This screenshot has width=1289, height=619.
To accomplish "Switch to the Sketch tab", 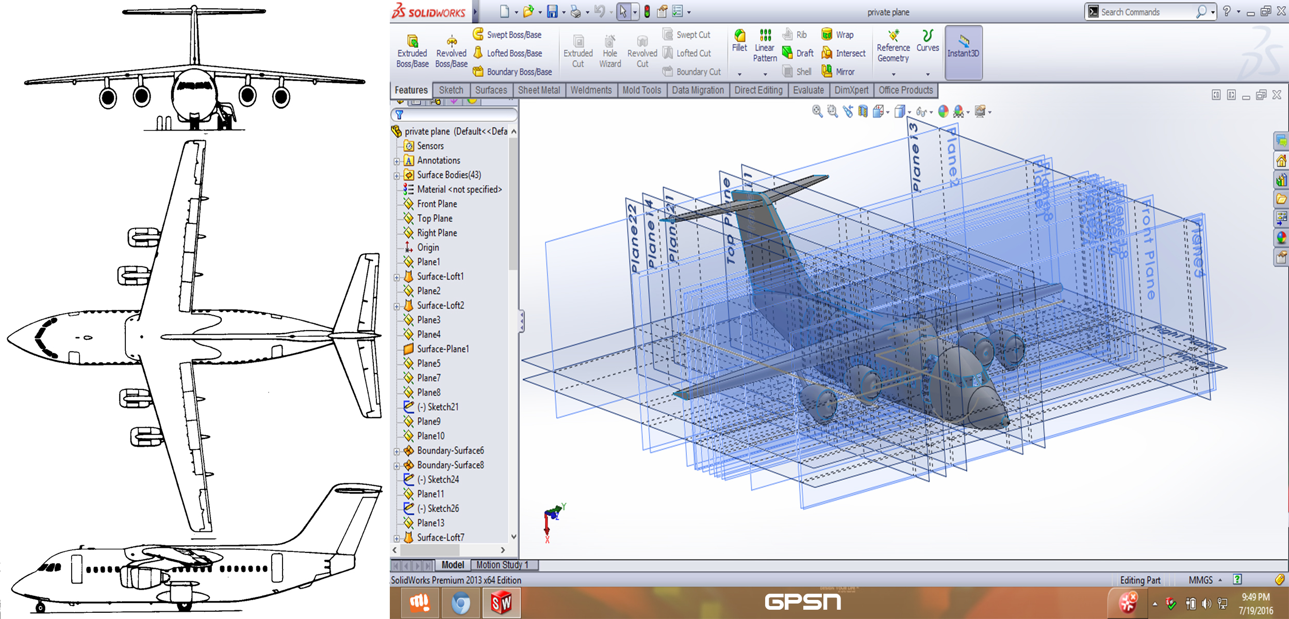I will point(451,90).
